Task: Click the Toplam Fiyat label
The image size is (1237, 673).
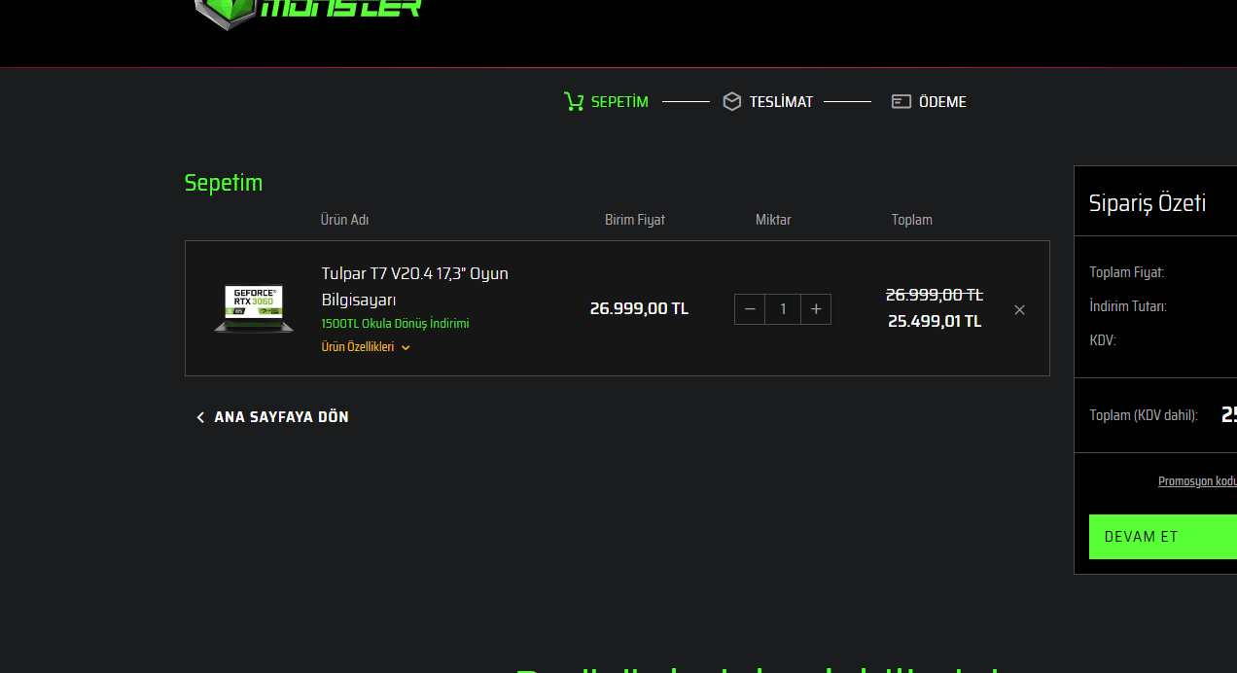Action: (x=1127, y=272)
